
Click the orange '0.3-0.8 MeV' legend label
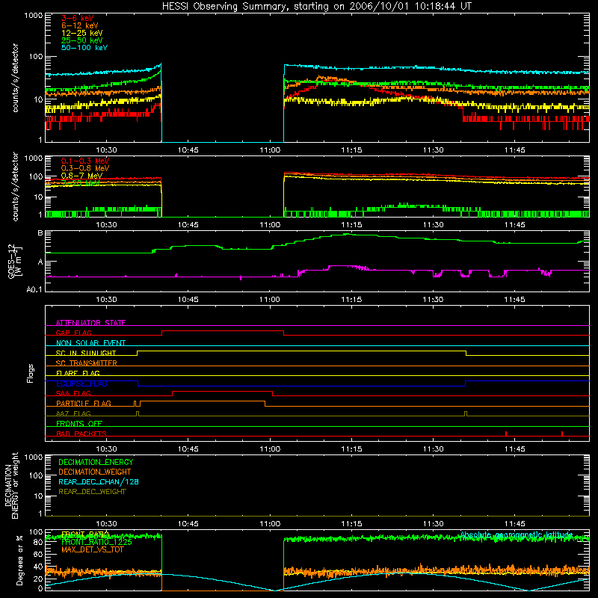(85, 168)
